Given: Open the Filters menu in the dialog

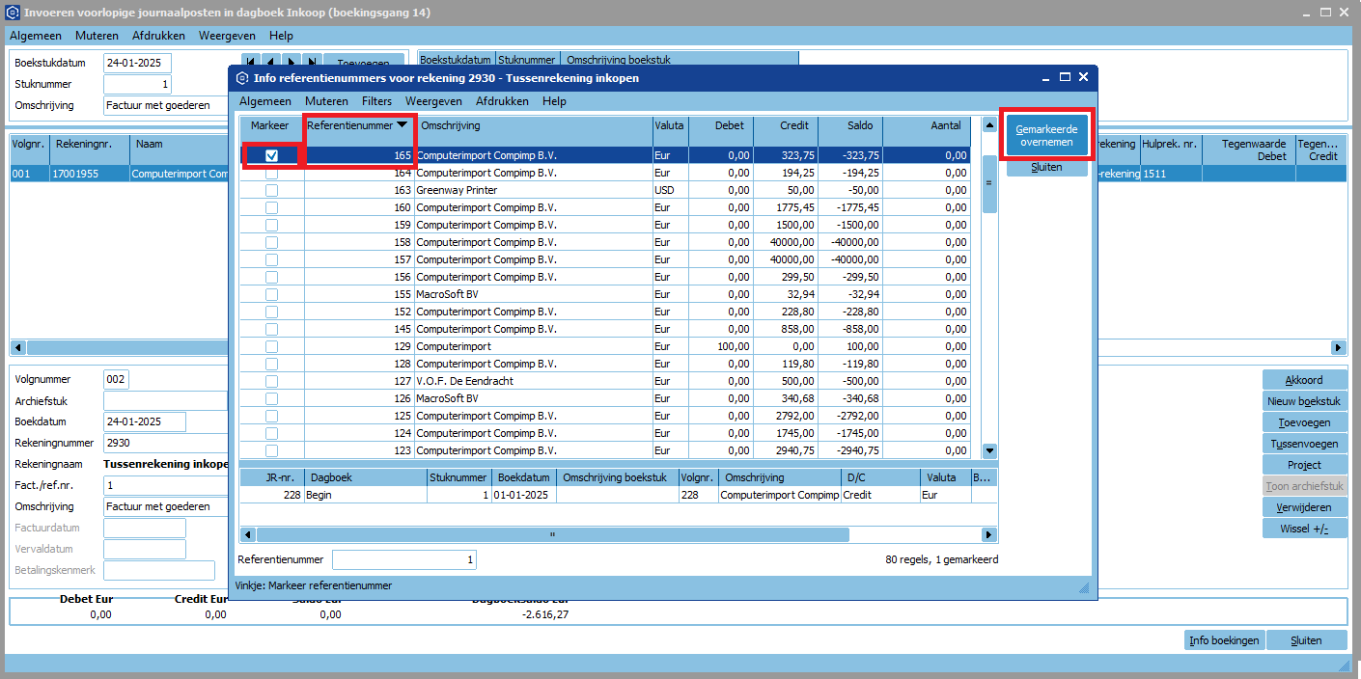Looking at the screenshot, I should [x=376, y=101].
